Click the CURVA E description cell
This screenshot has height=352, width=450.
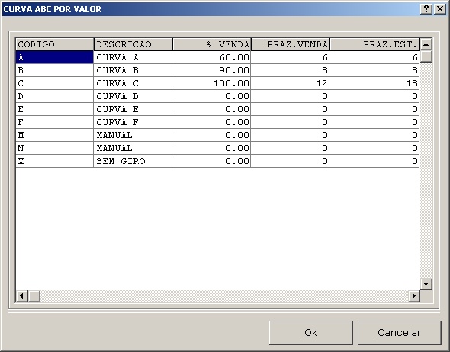coord(133,109)
